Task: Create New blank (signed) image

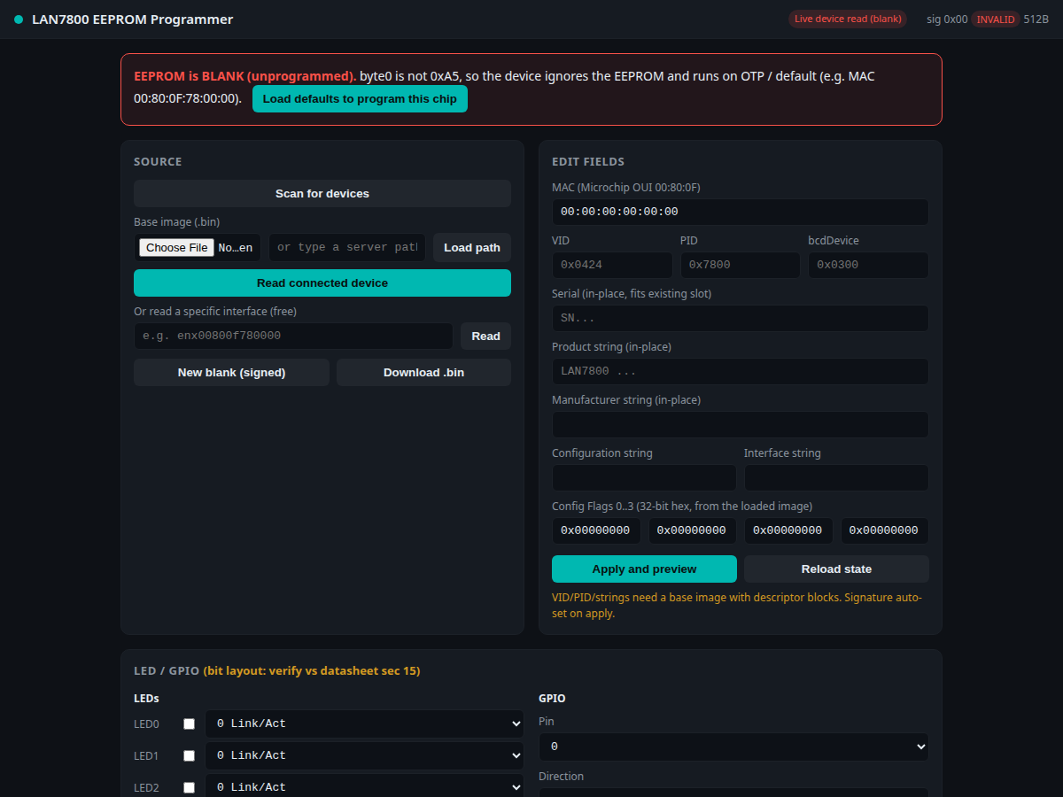Action: point(231,372)
